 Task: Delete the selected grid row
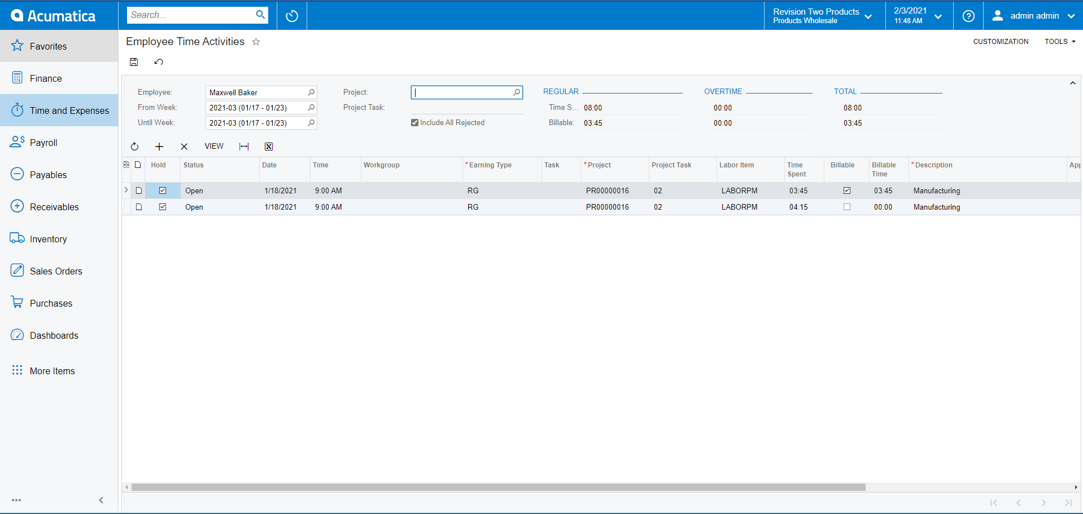[184, 147]
